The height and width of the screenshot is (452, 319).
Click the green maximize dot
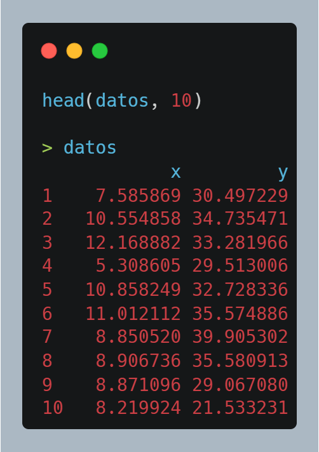100,51
